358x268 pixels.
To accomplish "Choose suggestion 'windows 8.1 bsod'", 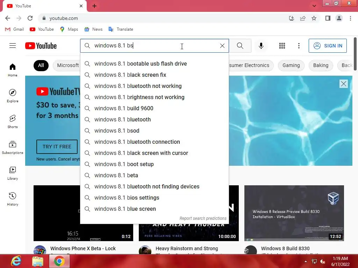I will [154, 131].
